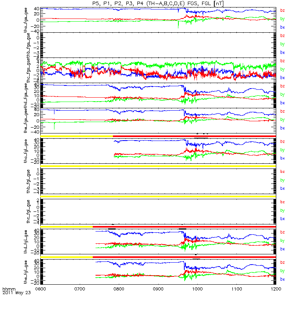The width and height of the screenshot is (296, 315).
Task: Select the thc_fgs_gse axis label
Action: tap(28, 69)
